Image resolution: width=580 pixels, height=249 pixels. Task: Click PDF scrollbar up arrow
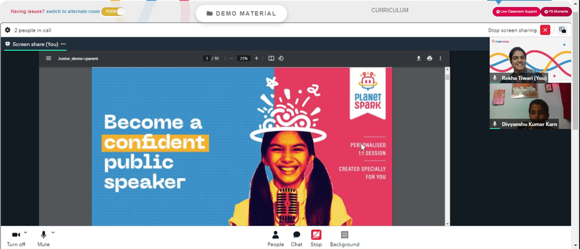tap(447, 69)
